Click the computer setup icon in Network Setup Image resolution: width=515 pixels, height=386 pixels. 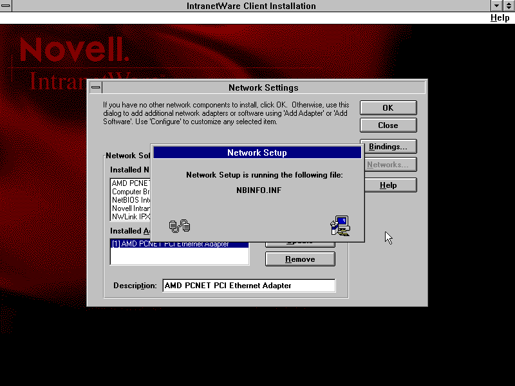[x=341, y=226]
